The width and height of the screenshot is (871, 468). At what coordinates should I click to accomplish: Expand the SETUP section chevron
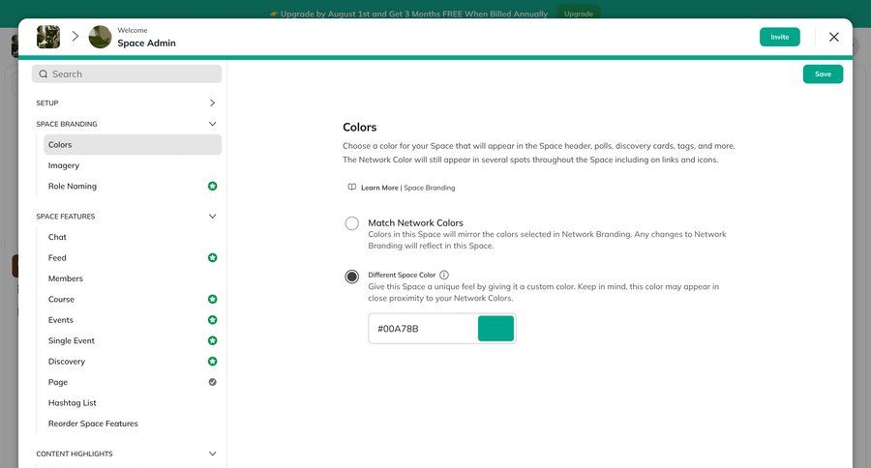[212, 102]
